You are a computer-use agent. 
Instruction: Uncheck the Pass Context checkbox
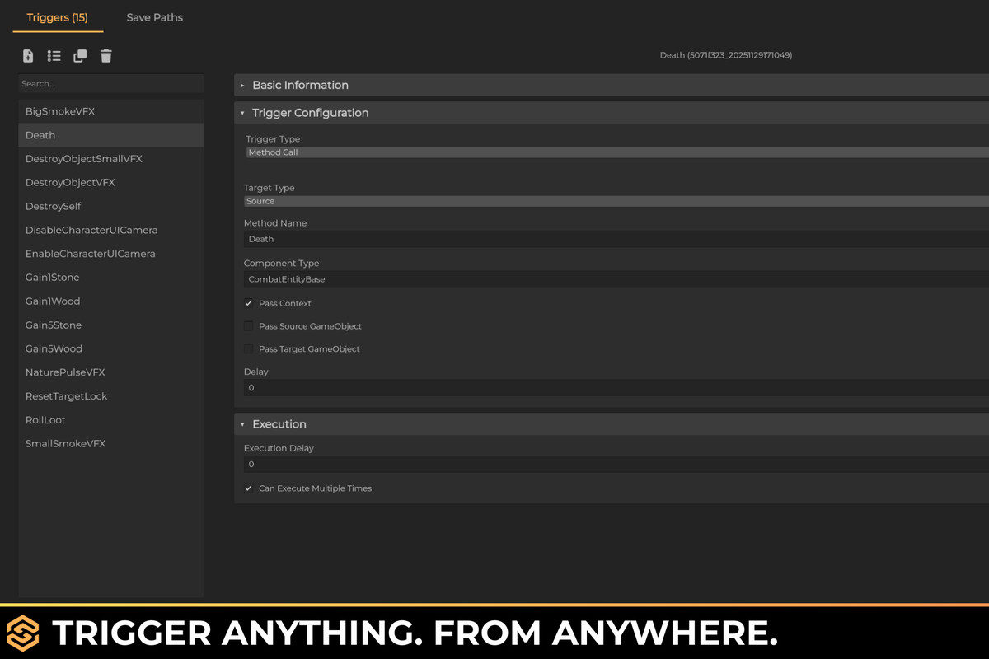coord(249,303)
